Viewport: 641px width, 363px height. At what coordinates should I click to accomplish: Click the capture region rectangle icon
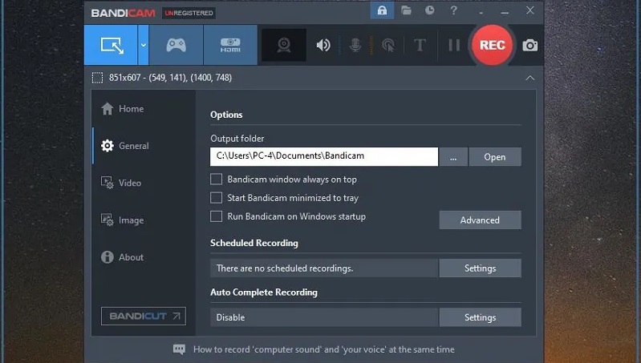[x=97, y=78]
